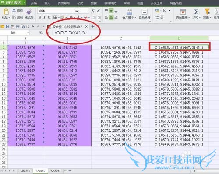Toggle center horizontal alignment
Viewport: 219px width, 174px height.
[111, 18]
